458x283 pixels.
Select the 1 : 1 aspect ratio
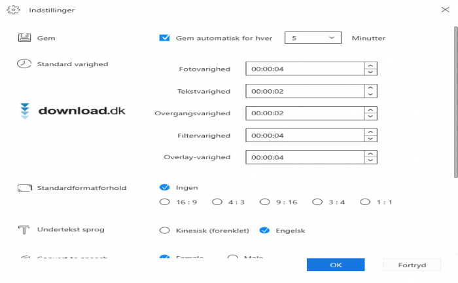coord(365,202)
